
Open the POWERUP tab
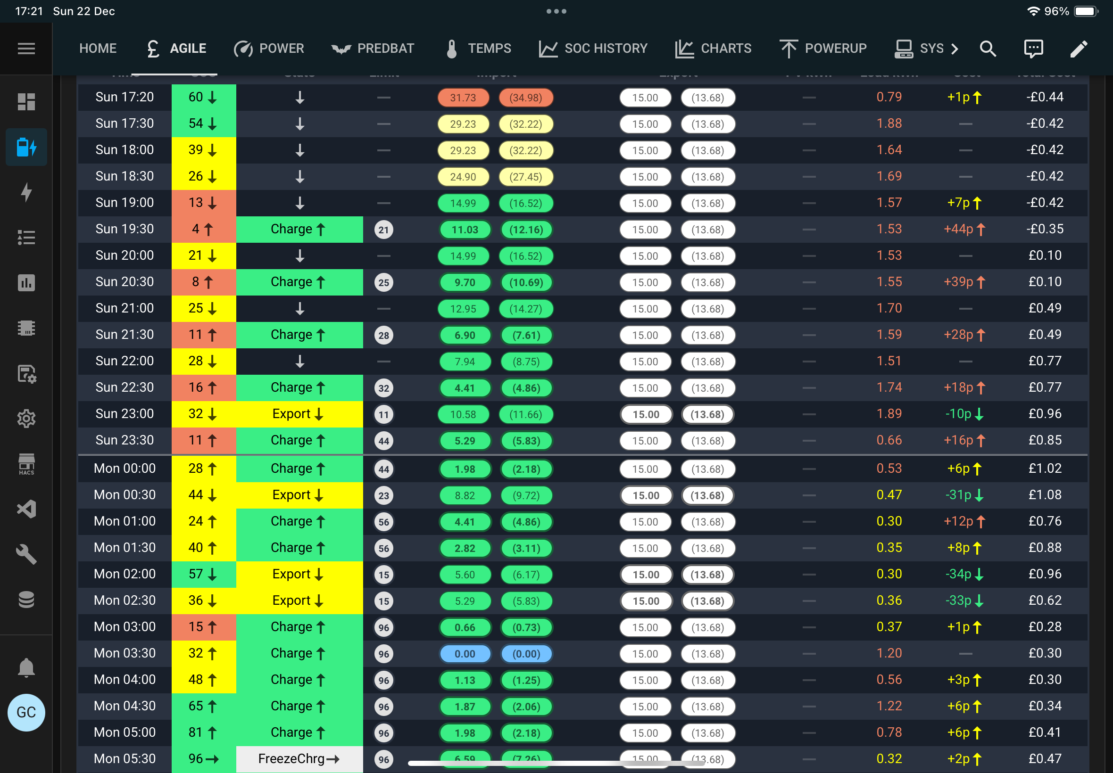click(x=823, y=49)
